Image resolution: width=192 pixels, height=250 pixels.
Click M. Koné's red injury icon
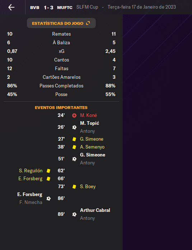click(x=74, y=115)
